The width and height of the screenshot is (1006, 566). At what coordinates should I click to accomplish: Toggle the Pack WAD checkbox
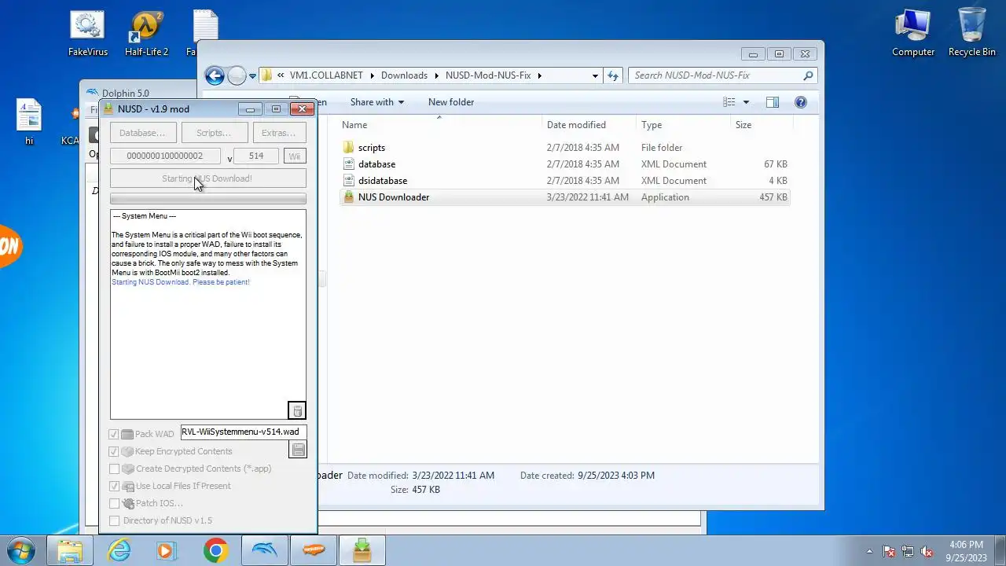[114, 434]
